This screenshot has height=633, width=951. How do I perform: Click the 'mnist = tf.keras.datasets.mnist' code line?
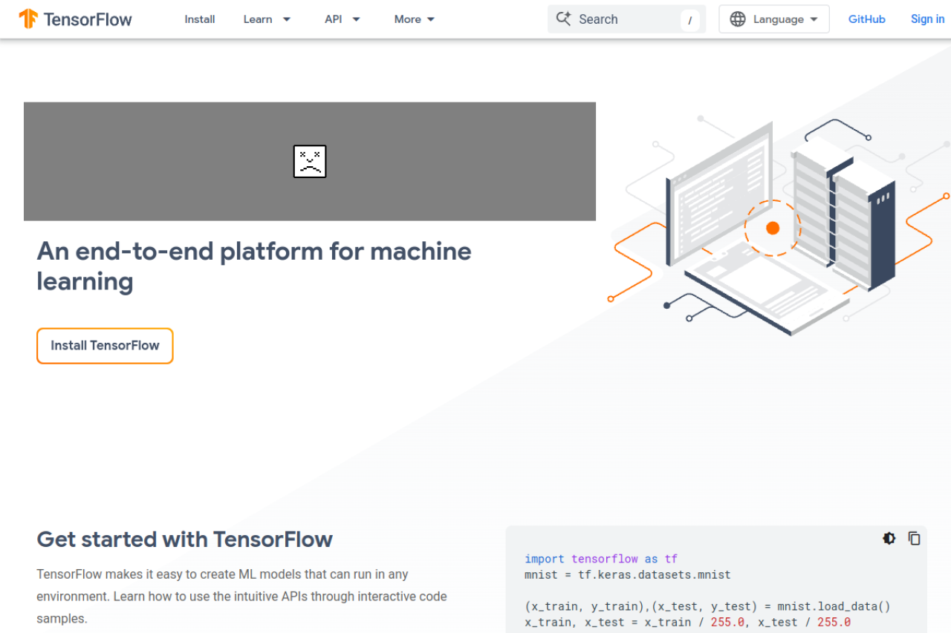(x=628, y=574)
